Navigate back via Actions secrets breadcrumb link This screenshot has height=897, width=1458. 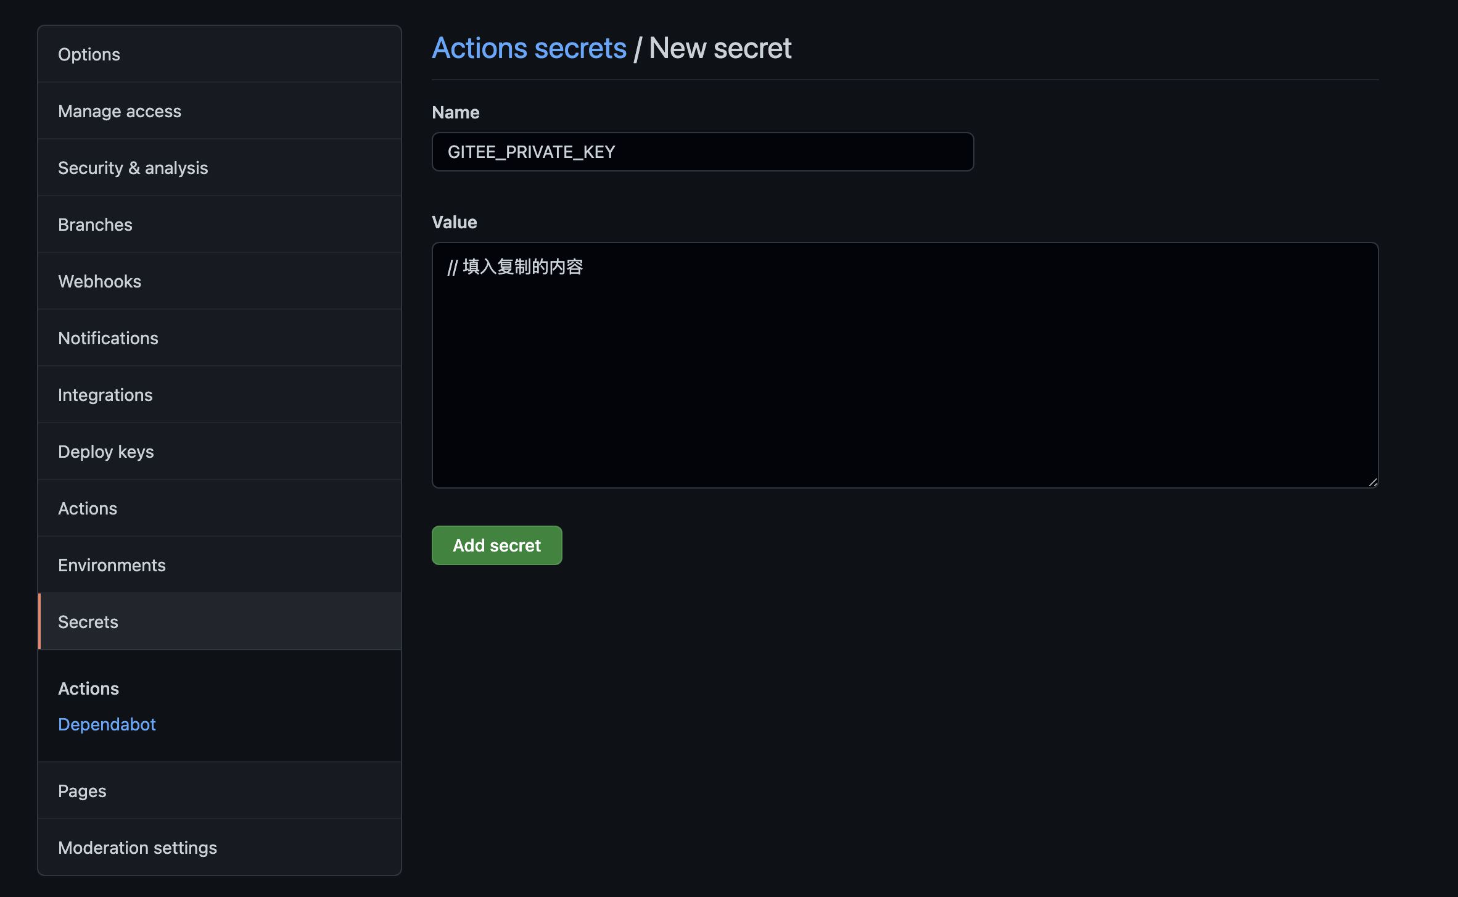(x=529, y=48)
